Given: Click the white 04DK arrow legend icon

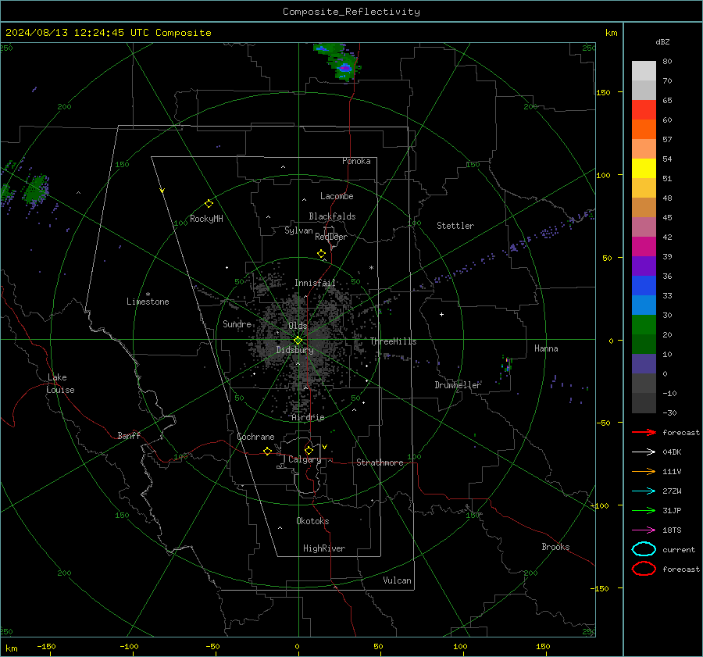Looking at the screenshot, I should (644, 452).
